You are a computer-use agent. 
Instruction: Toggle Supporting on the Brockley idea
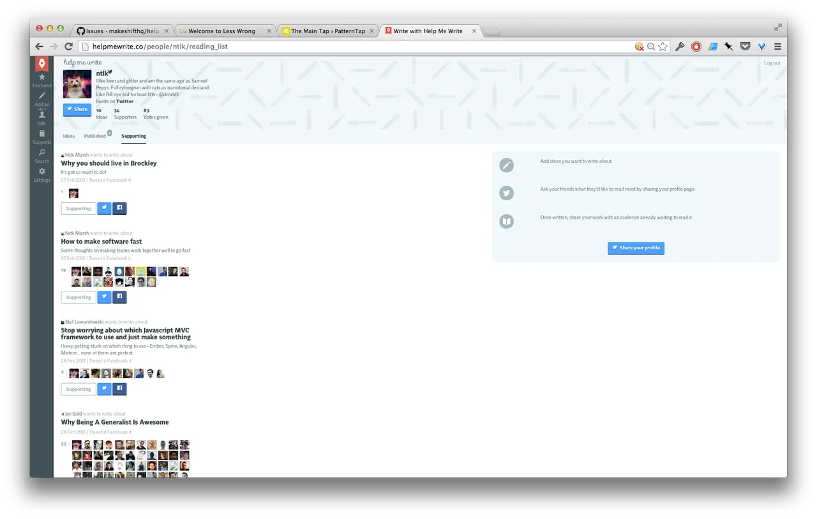(79, 208)
